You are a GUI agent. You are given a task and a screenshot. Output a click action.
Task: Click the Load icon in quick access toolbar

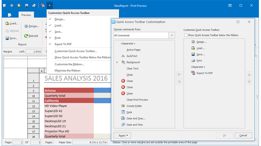pos(19,5)
